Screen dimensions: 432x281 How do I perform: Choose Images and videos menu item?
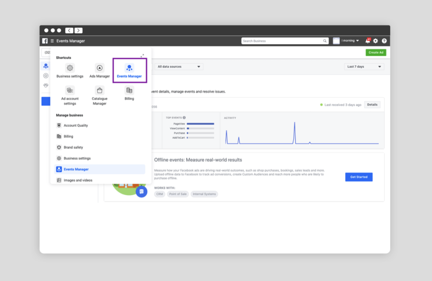click(x=78, y=180)
